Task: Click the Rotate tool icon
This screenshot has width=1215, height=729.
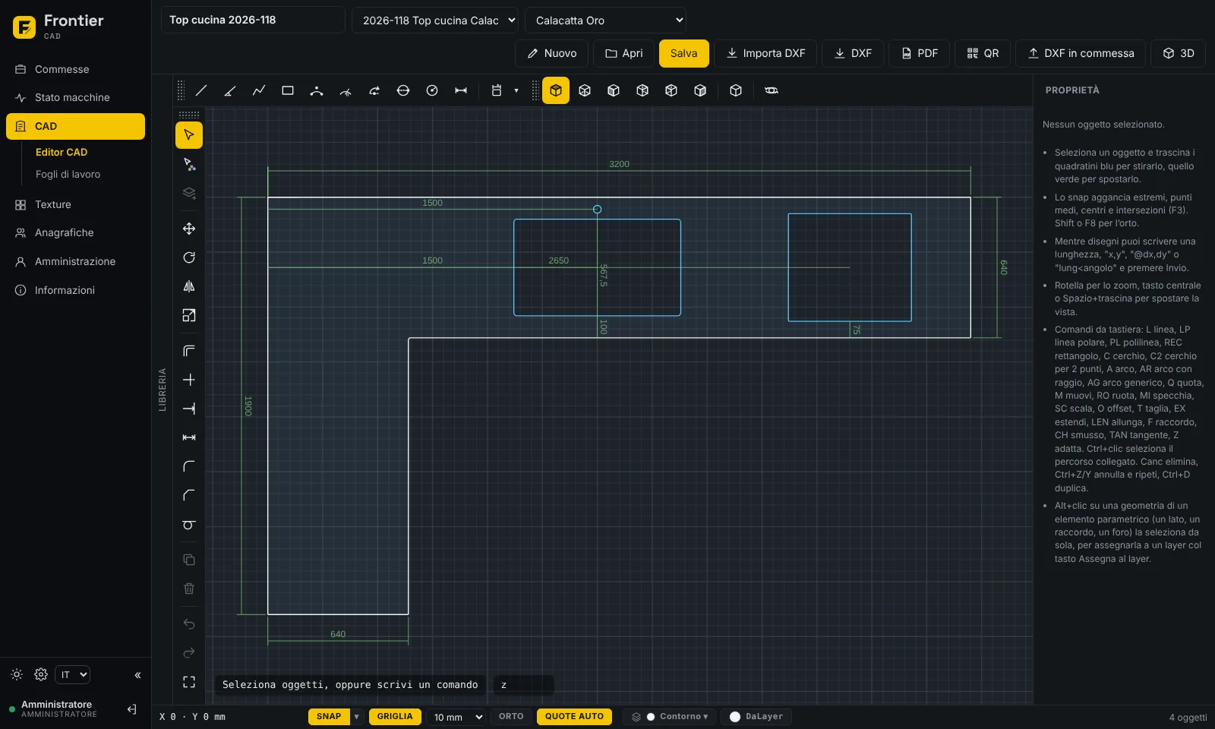Action: (189, 257)
